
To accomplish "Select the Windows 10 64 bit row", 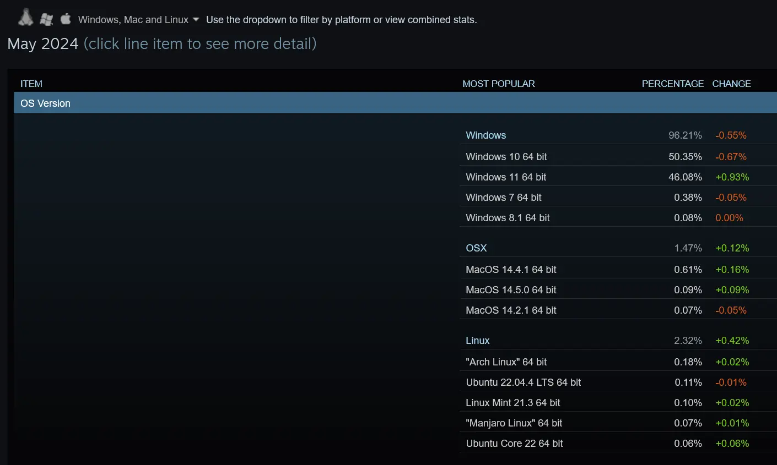I will pos(506,156).
